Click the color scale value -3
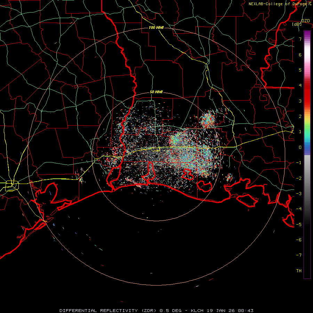 pos(299,194)
